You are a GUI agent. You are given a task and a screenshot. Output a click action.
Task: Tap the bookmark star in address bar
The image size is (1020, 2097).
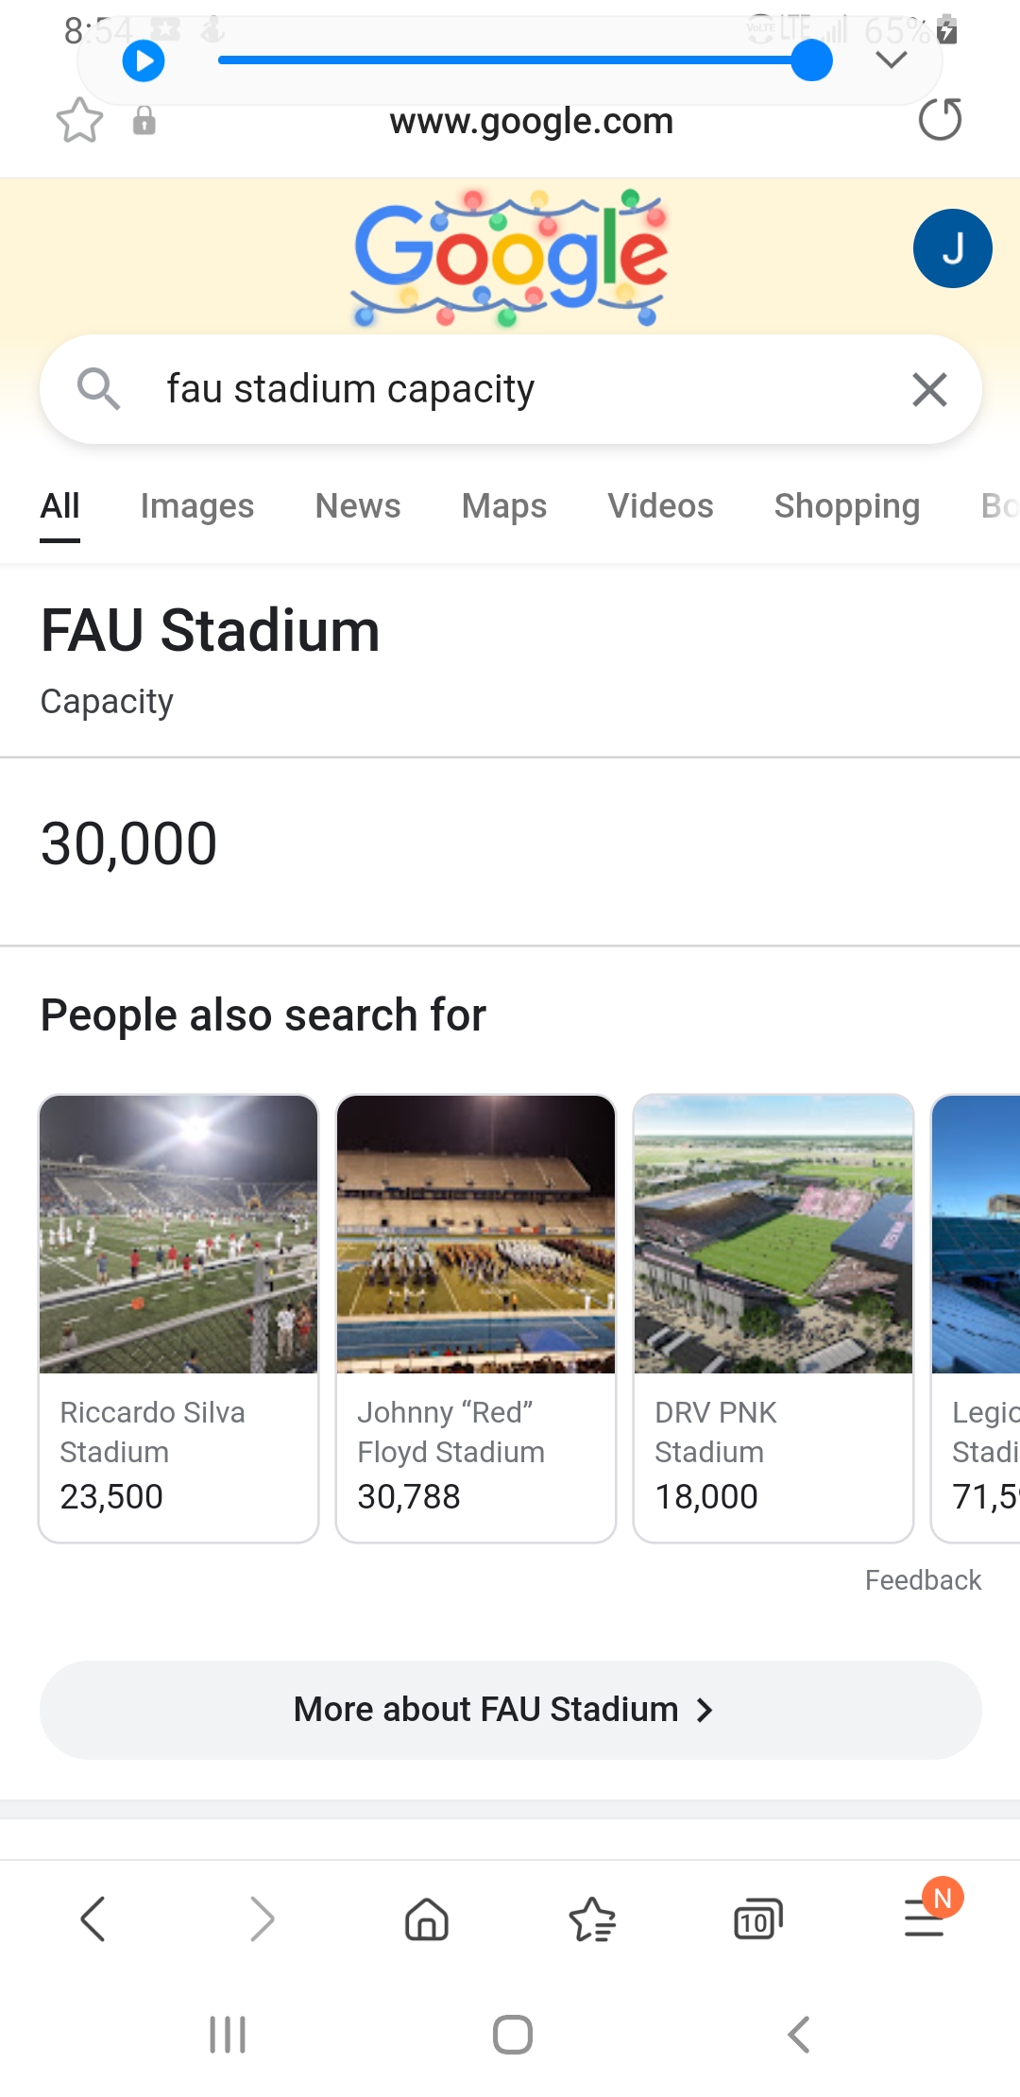tap(79, 121)
